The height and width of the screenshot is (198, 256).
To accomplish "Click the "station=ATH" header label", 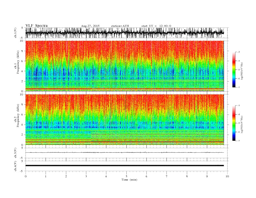I will (120, 26).
